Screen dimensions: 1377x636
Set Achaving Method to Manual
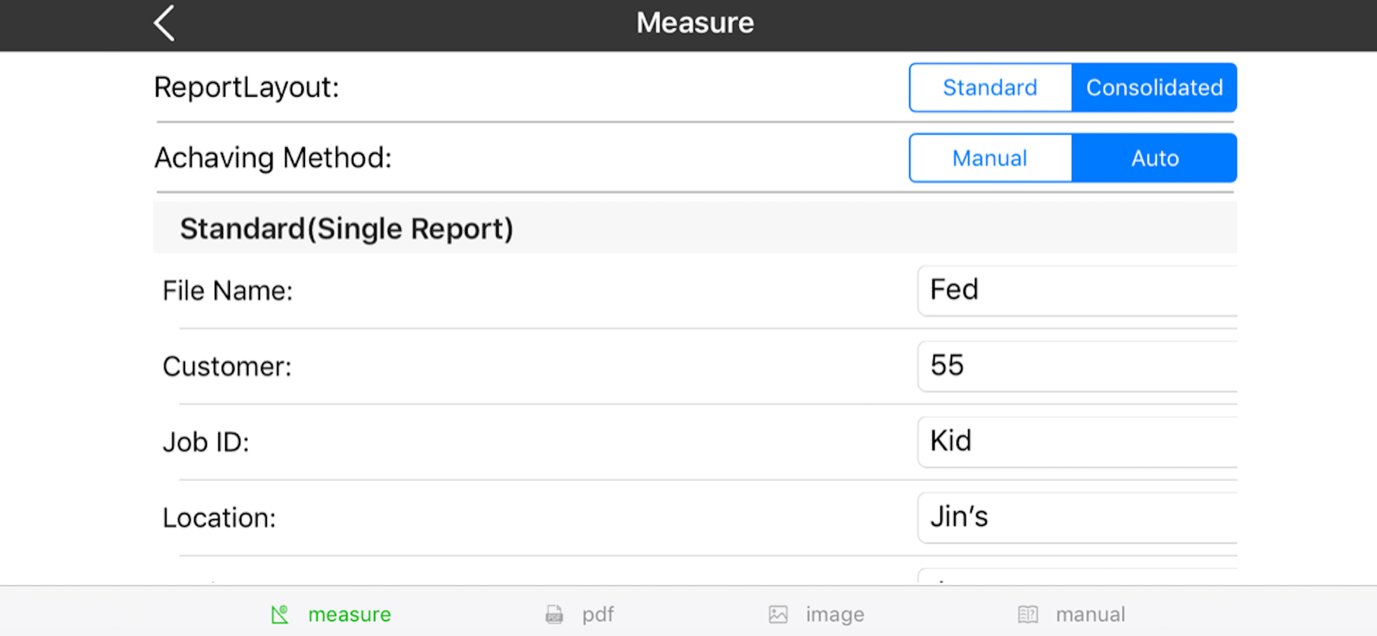(x=990, y=158)
